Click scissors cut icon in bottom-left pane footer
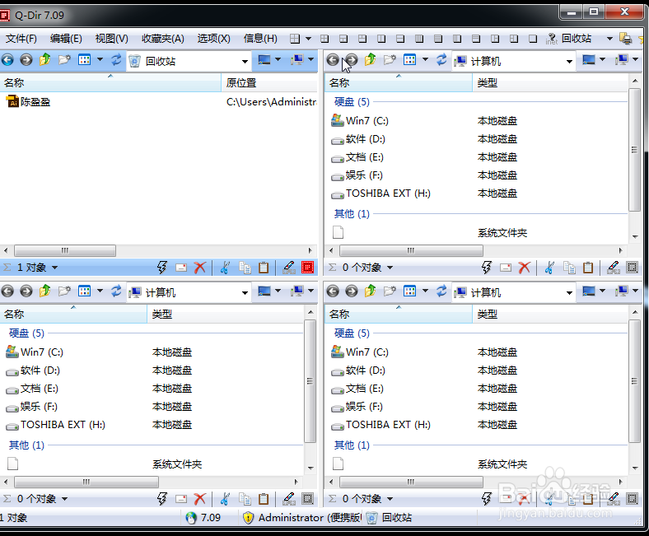 click(x=225, y=499)
